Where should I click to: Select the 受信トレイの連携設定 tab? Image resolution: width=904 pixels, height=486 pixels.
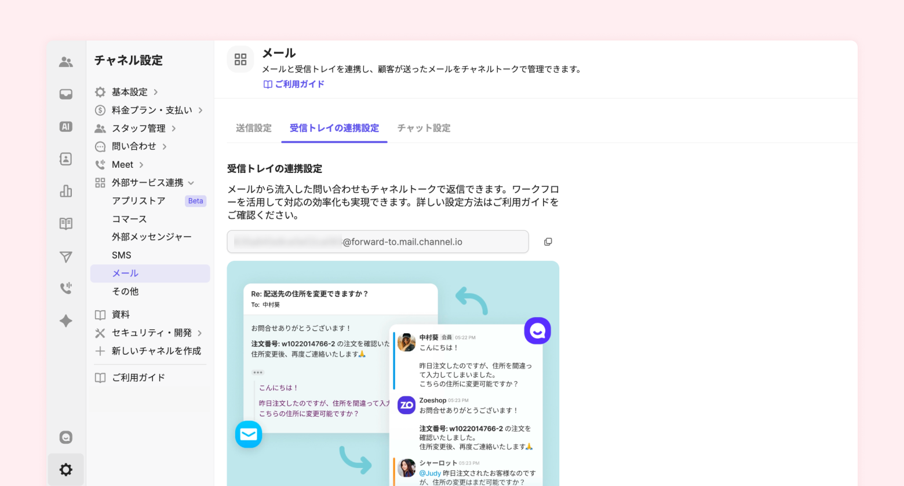point(334,128)
